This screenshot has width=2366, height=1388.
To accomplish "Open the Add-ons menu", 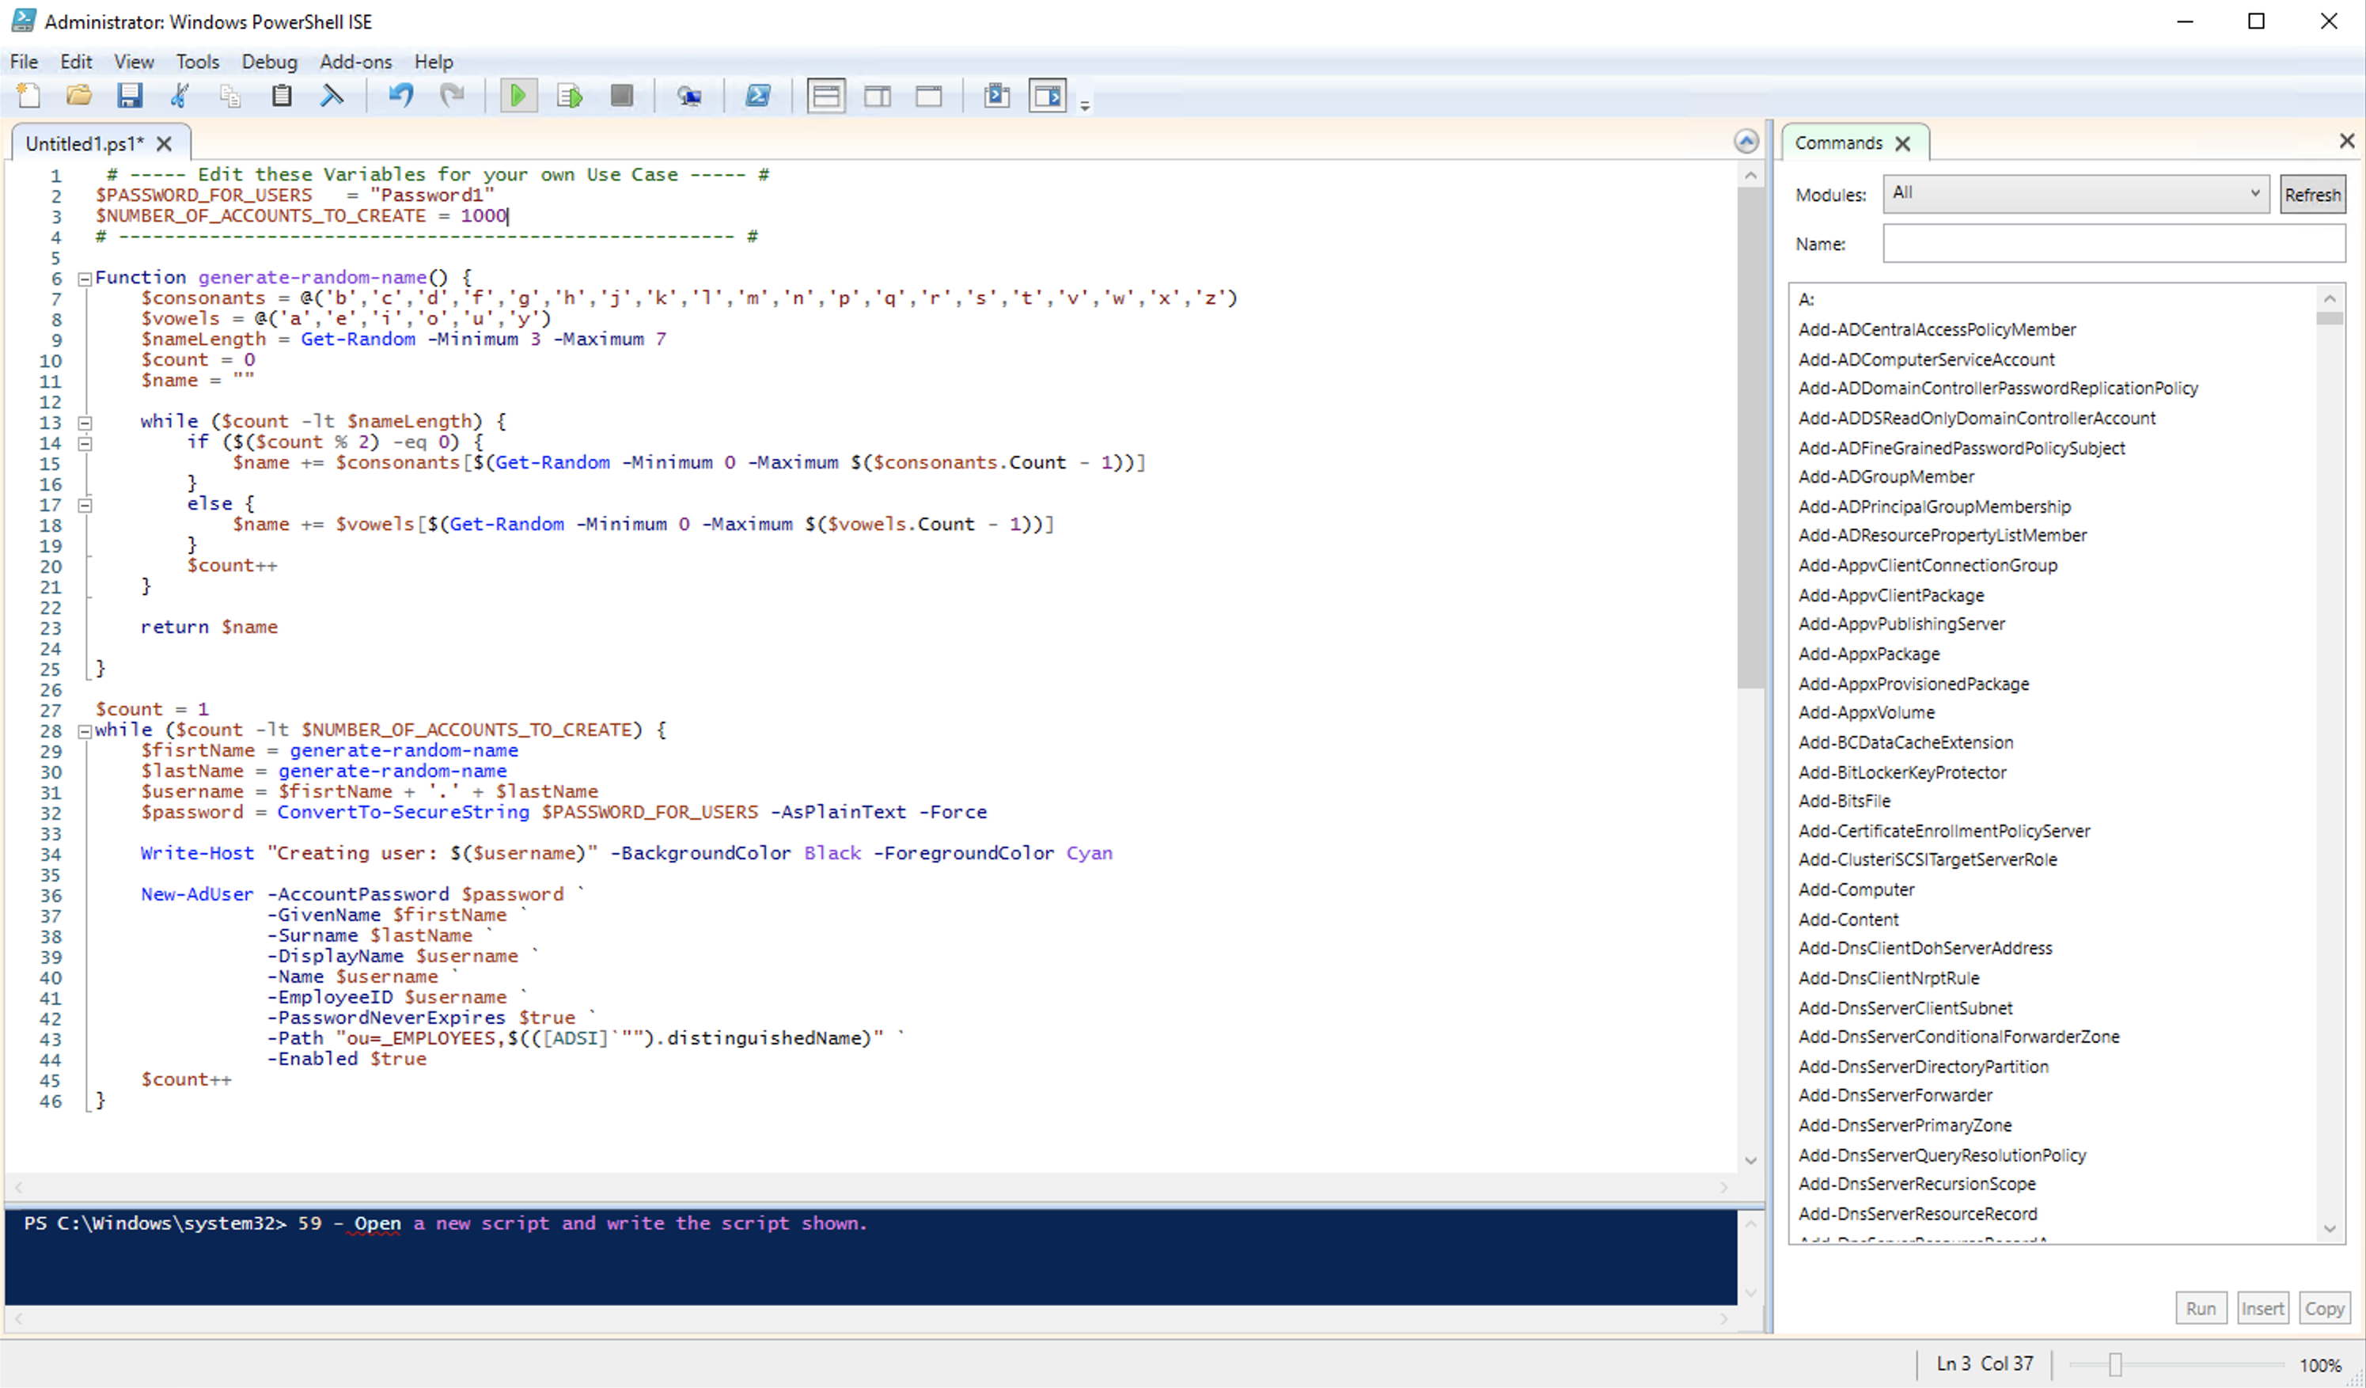I will pyautogui.click(x=356, y=62).
